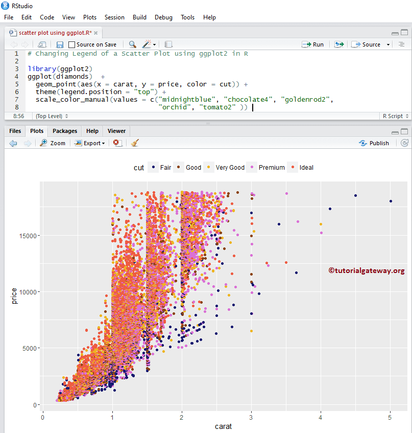Click the Publish button
The image size is (412, 433).
(374, 143)
